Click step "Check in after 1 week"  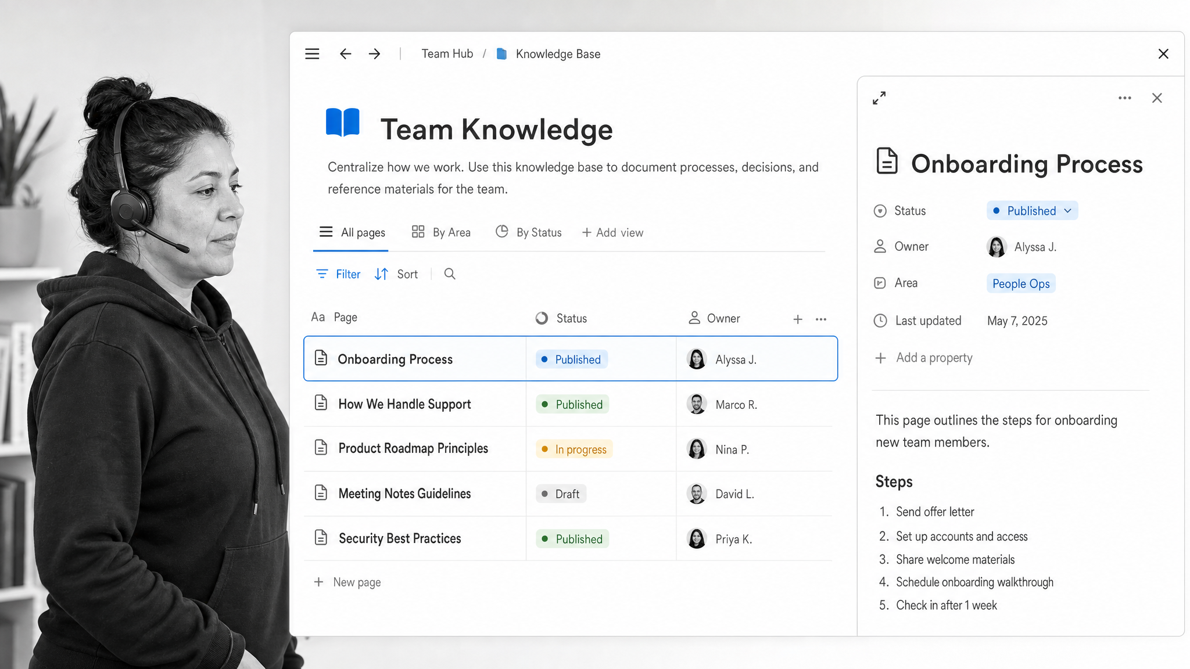coord(946,605)
